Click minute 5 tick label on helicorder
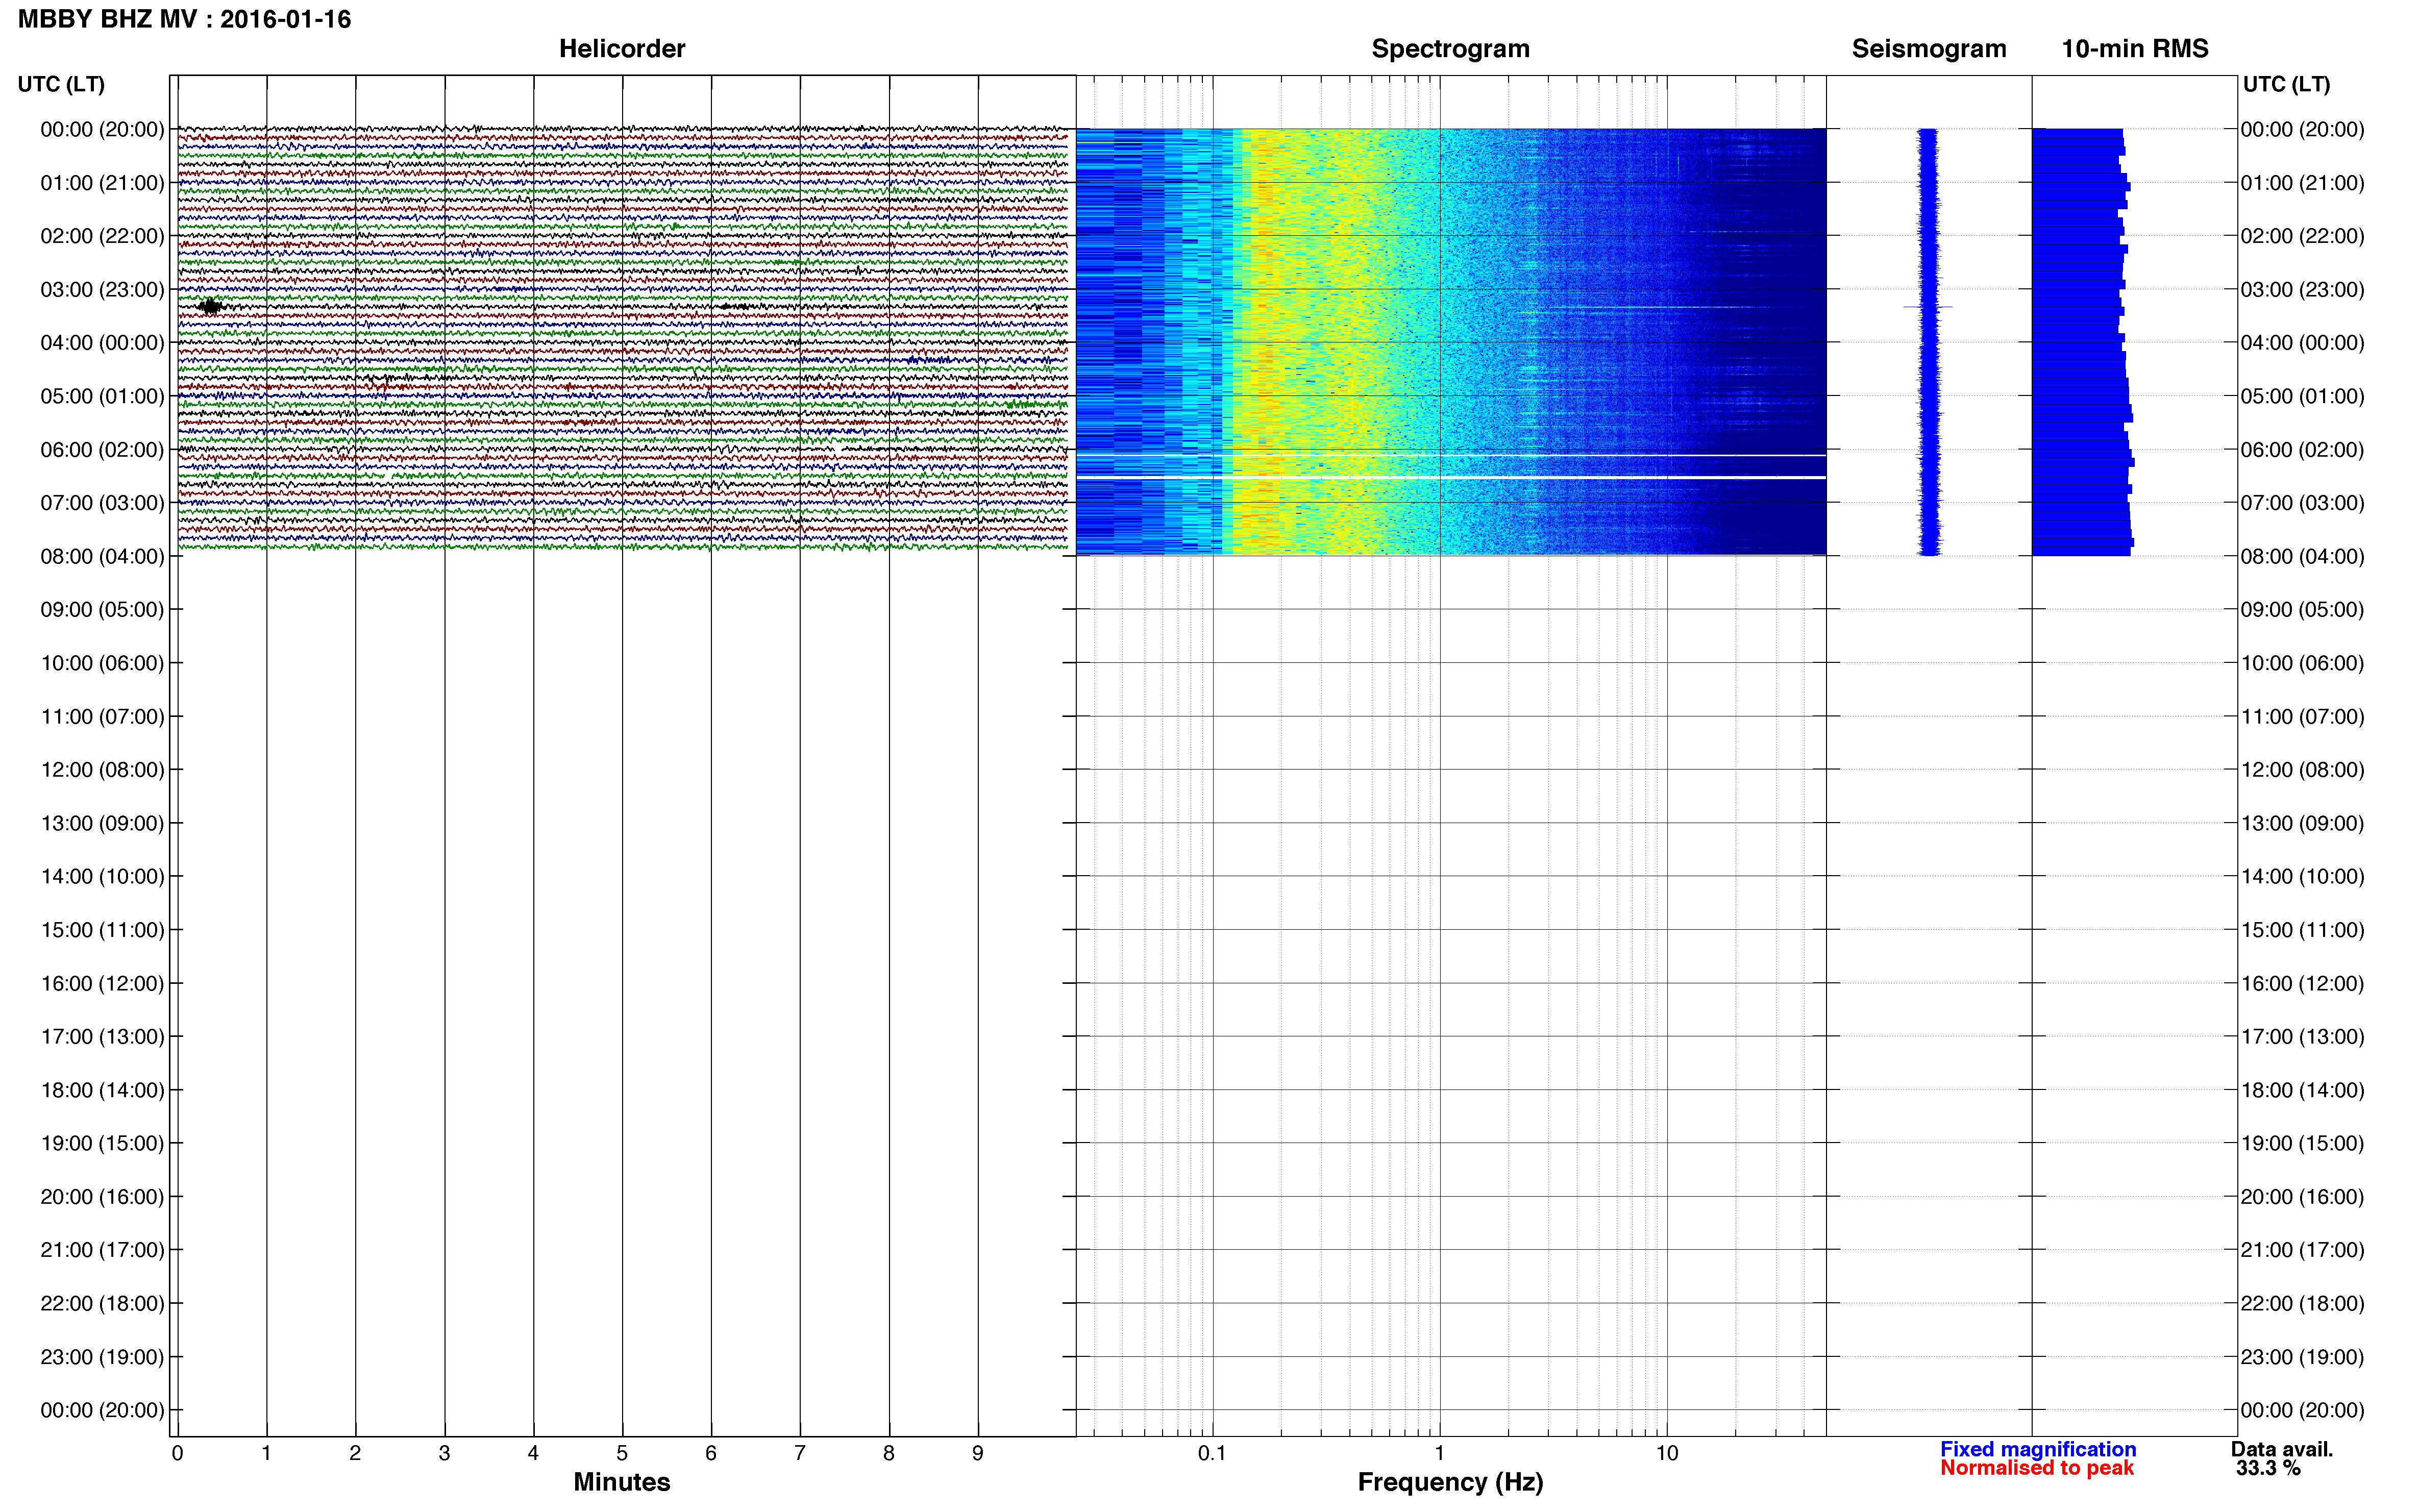 click(x=622, y=1453)
